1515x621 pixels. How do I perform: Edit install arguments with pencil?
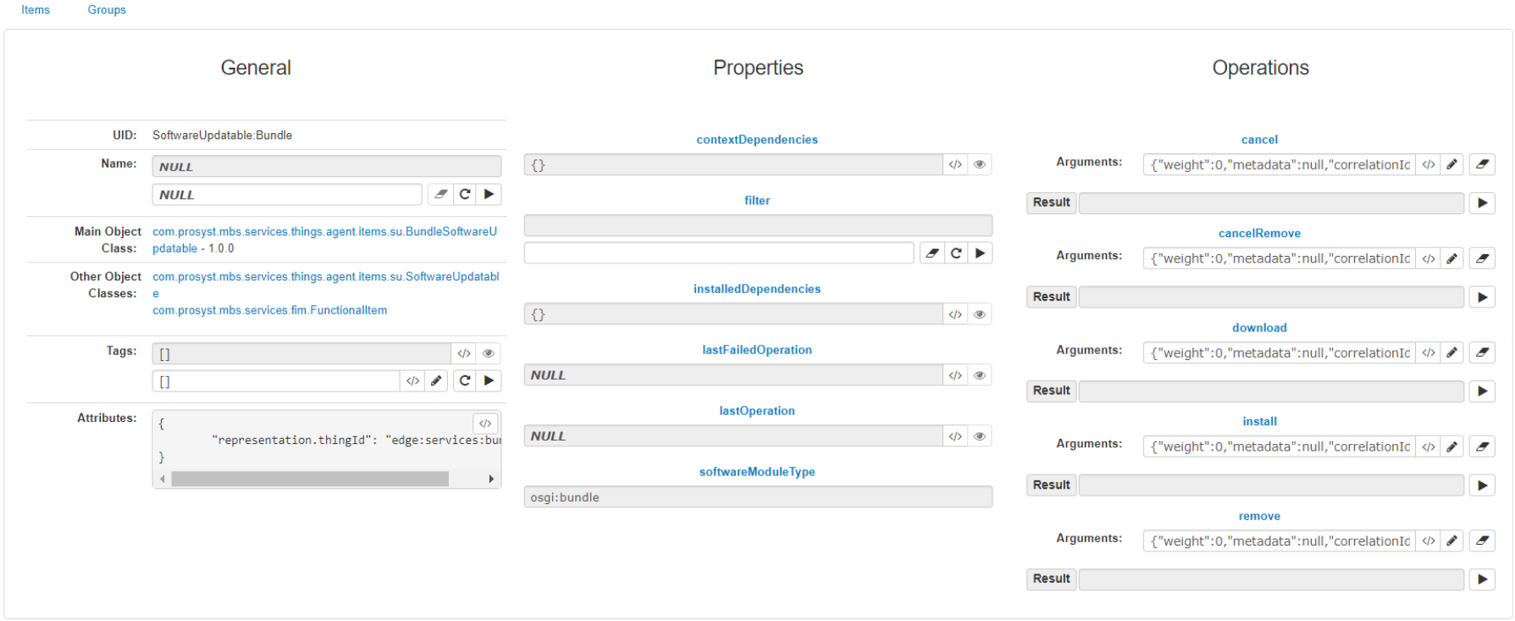pyautogui.click(x=1452, y=446)
